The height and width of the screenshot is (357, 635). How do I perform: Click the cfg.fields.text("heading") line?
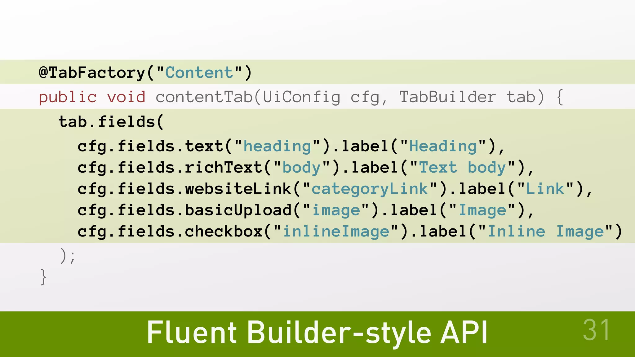[291, 146]
